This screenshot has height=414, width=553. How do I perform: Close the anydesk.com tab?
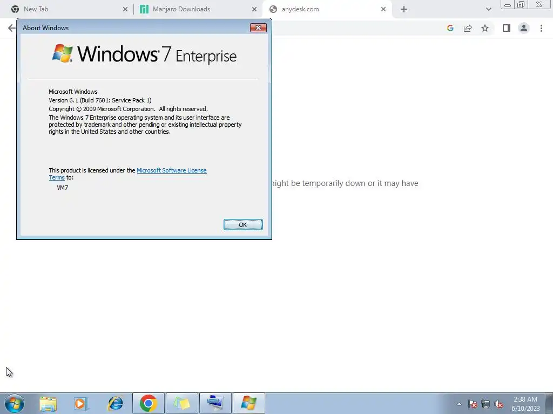[x=383, y=9]
